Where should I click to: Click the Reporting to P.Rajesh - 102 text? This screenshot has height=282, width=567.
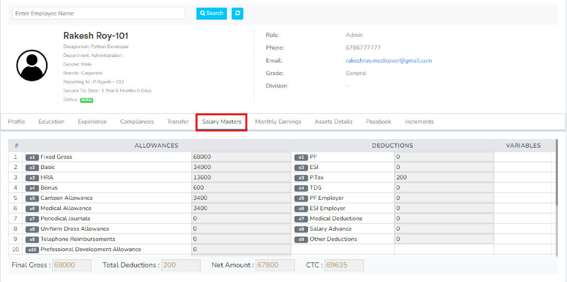tap(94, 82)
